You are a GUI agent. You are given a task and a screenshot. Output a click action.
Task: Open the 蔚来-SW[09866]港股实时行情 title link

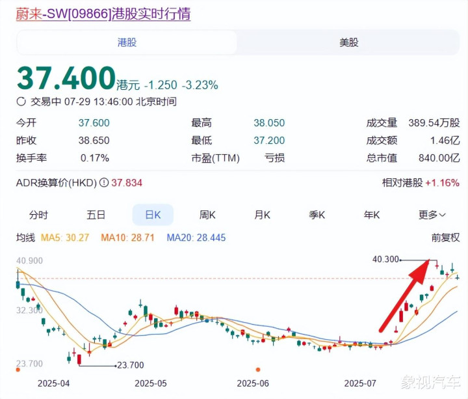(103, 14)
